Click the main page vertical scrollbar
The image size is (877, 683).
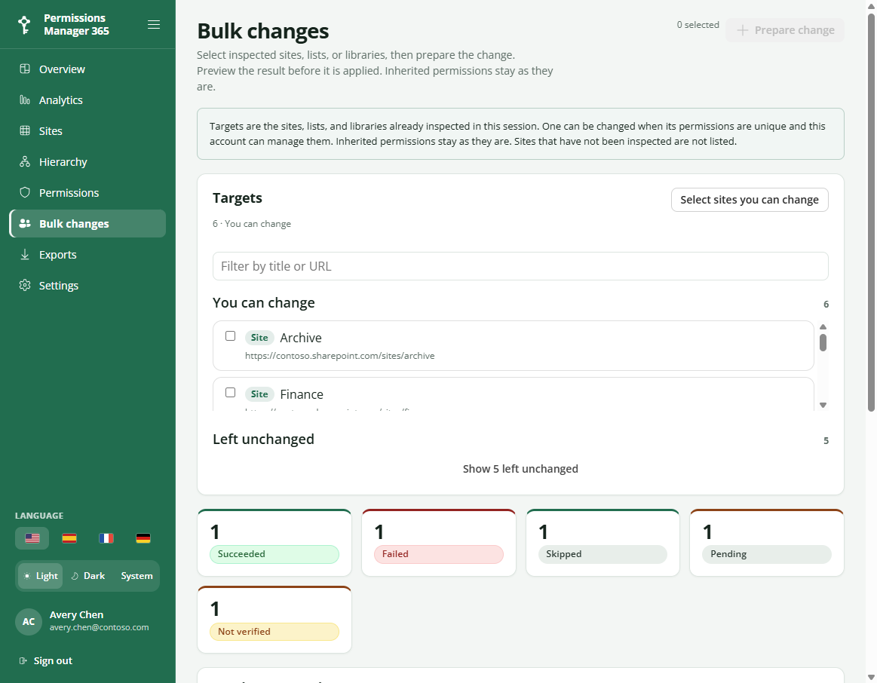point(871,213)
